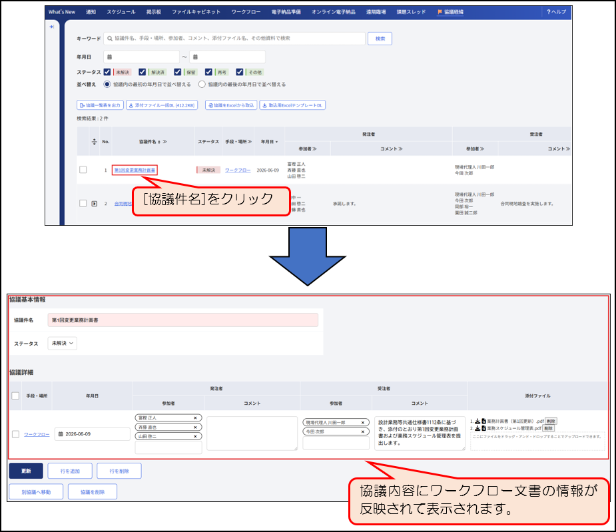
Task: Click file icon of 業務スケジュール管理表.pdf
Action: (x=484, y=428)
